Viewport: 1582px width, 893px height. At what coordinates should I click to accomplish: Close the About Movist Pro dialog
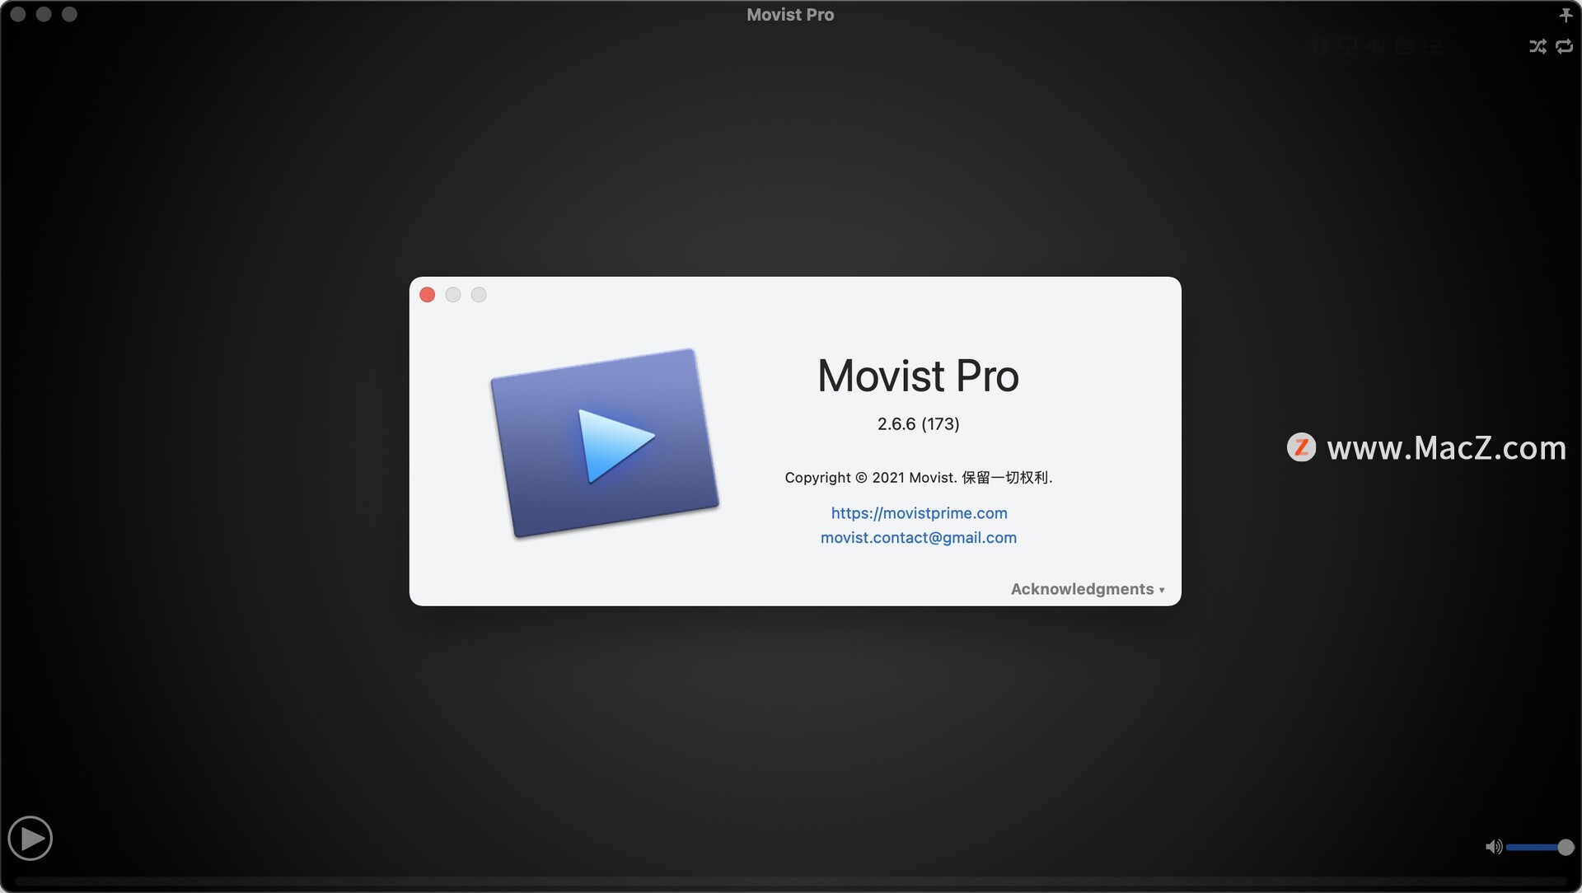click(x=428, y=295)
